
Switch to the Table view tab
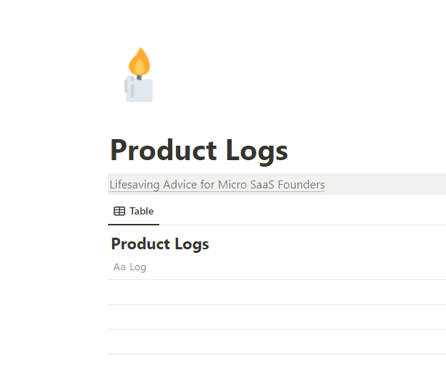134,212
